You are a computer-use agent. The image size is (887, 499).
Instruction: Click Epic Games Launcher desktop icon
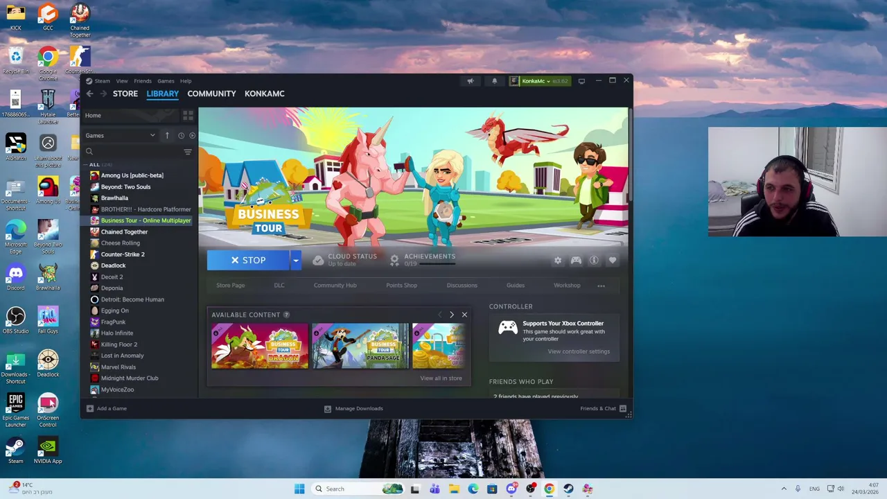15,410
